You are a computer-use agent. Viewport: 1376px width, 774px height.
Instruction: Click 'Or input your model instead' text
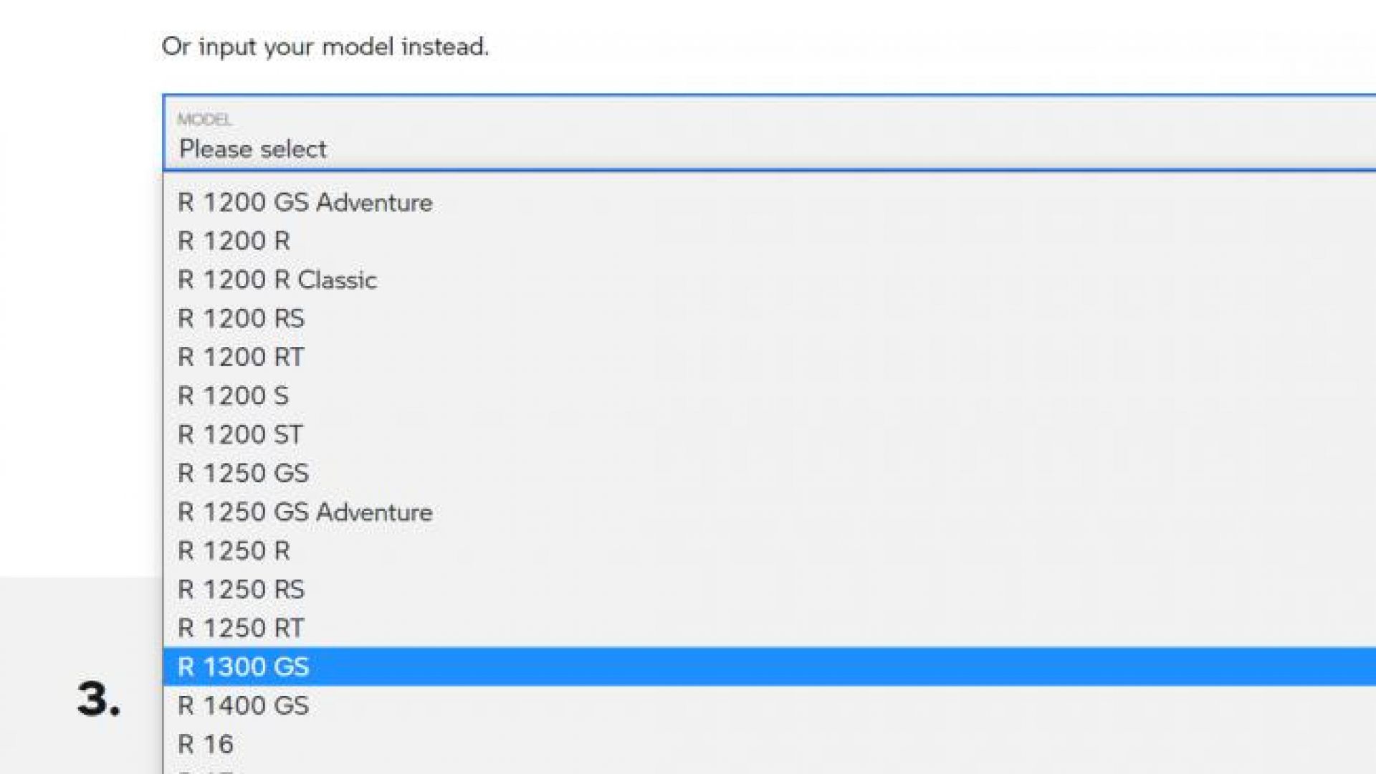click(x=325, y=47)
